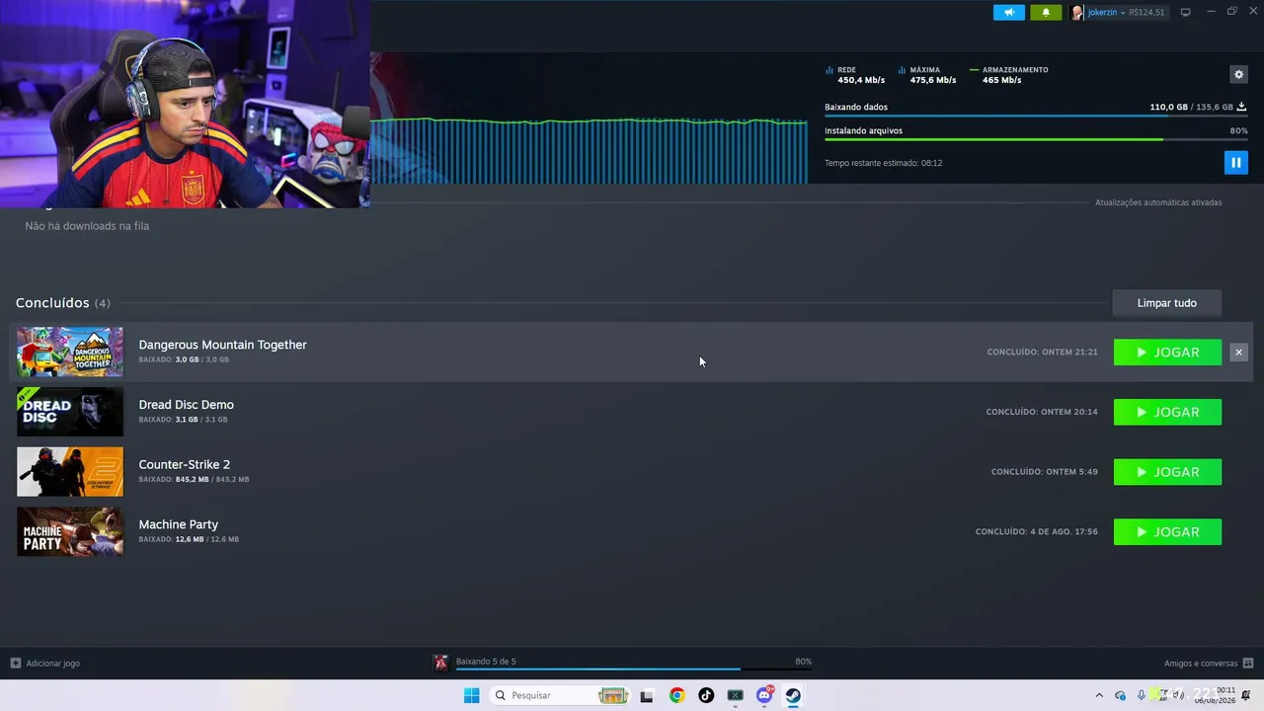1264x711 pixels.
Task: Open the green notifications bell
Action: [1046, 13]
